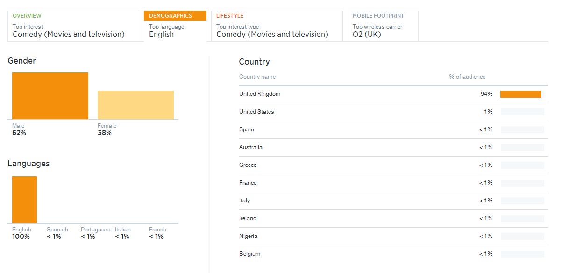
Task: Select the United States country row
Action: click(256, 112)
